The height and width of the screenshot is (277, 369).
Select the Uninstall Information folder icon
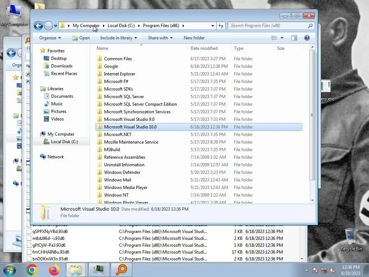(100, 164)
